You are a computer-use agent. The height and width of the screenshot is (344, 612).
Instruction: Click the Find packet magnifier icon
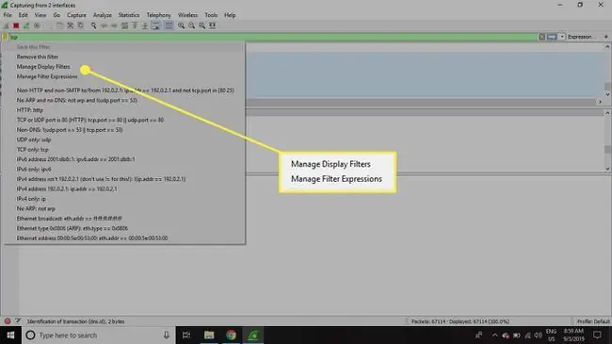(93, 25)
